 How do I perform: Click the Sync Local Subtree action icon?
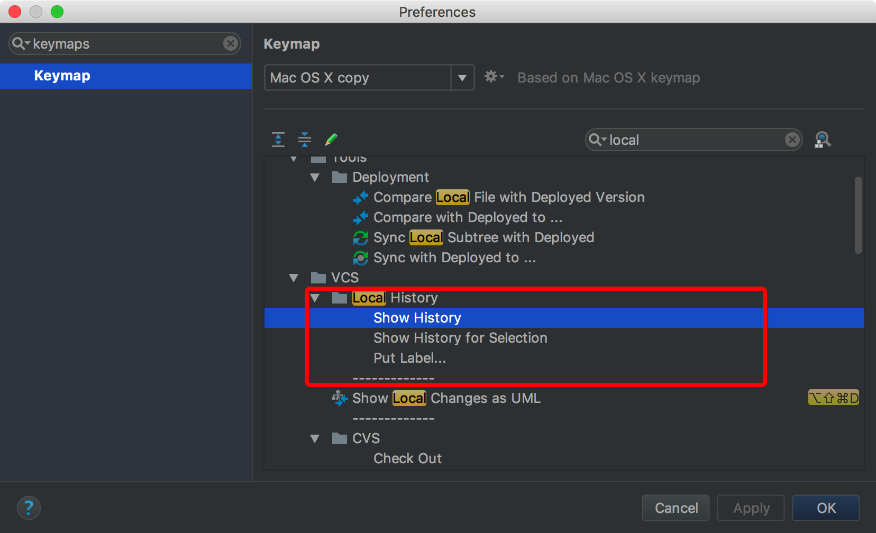361,238
